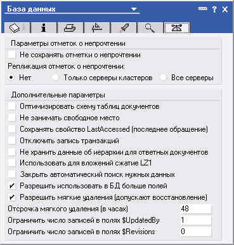Open the Full Text tab with magnifier icon
The height and width of the screenshot is (245, 234).
tap(150, 27)
